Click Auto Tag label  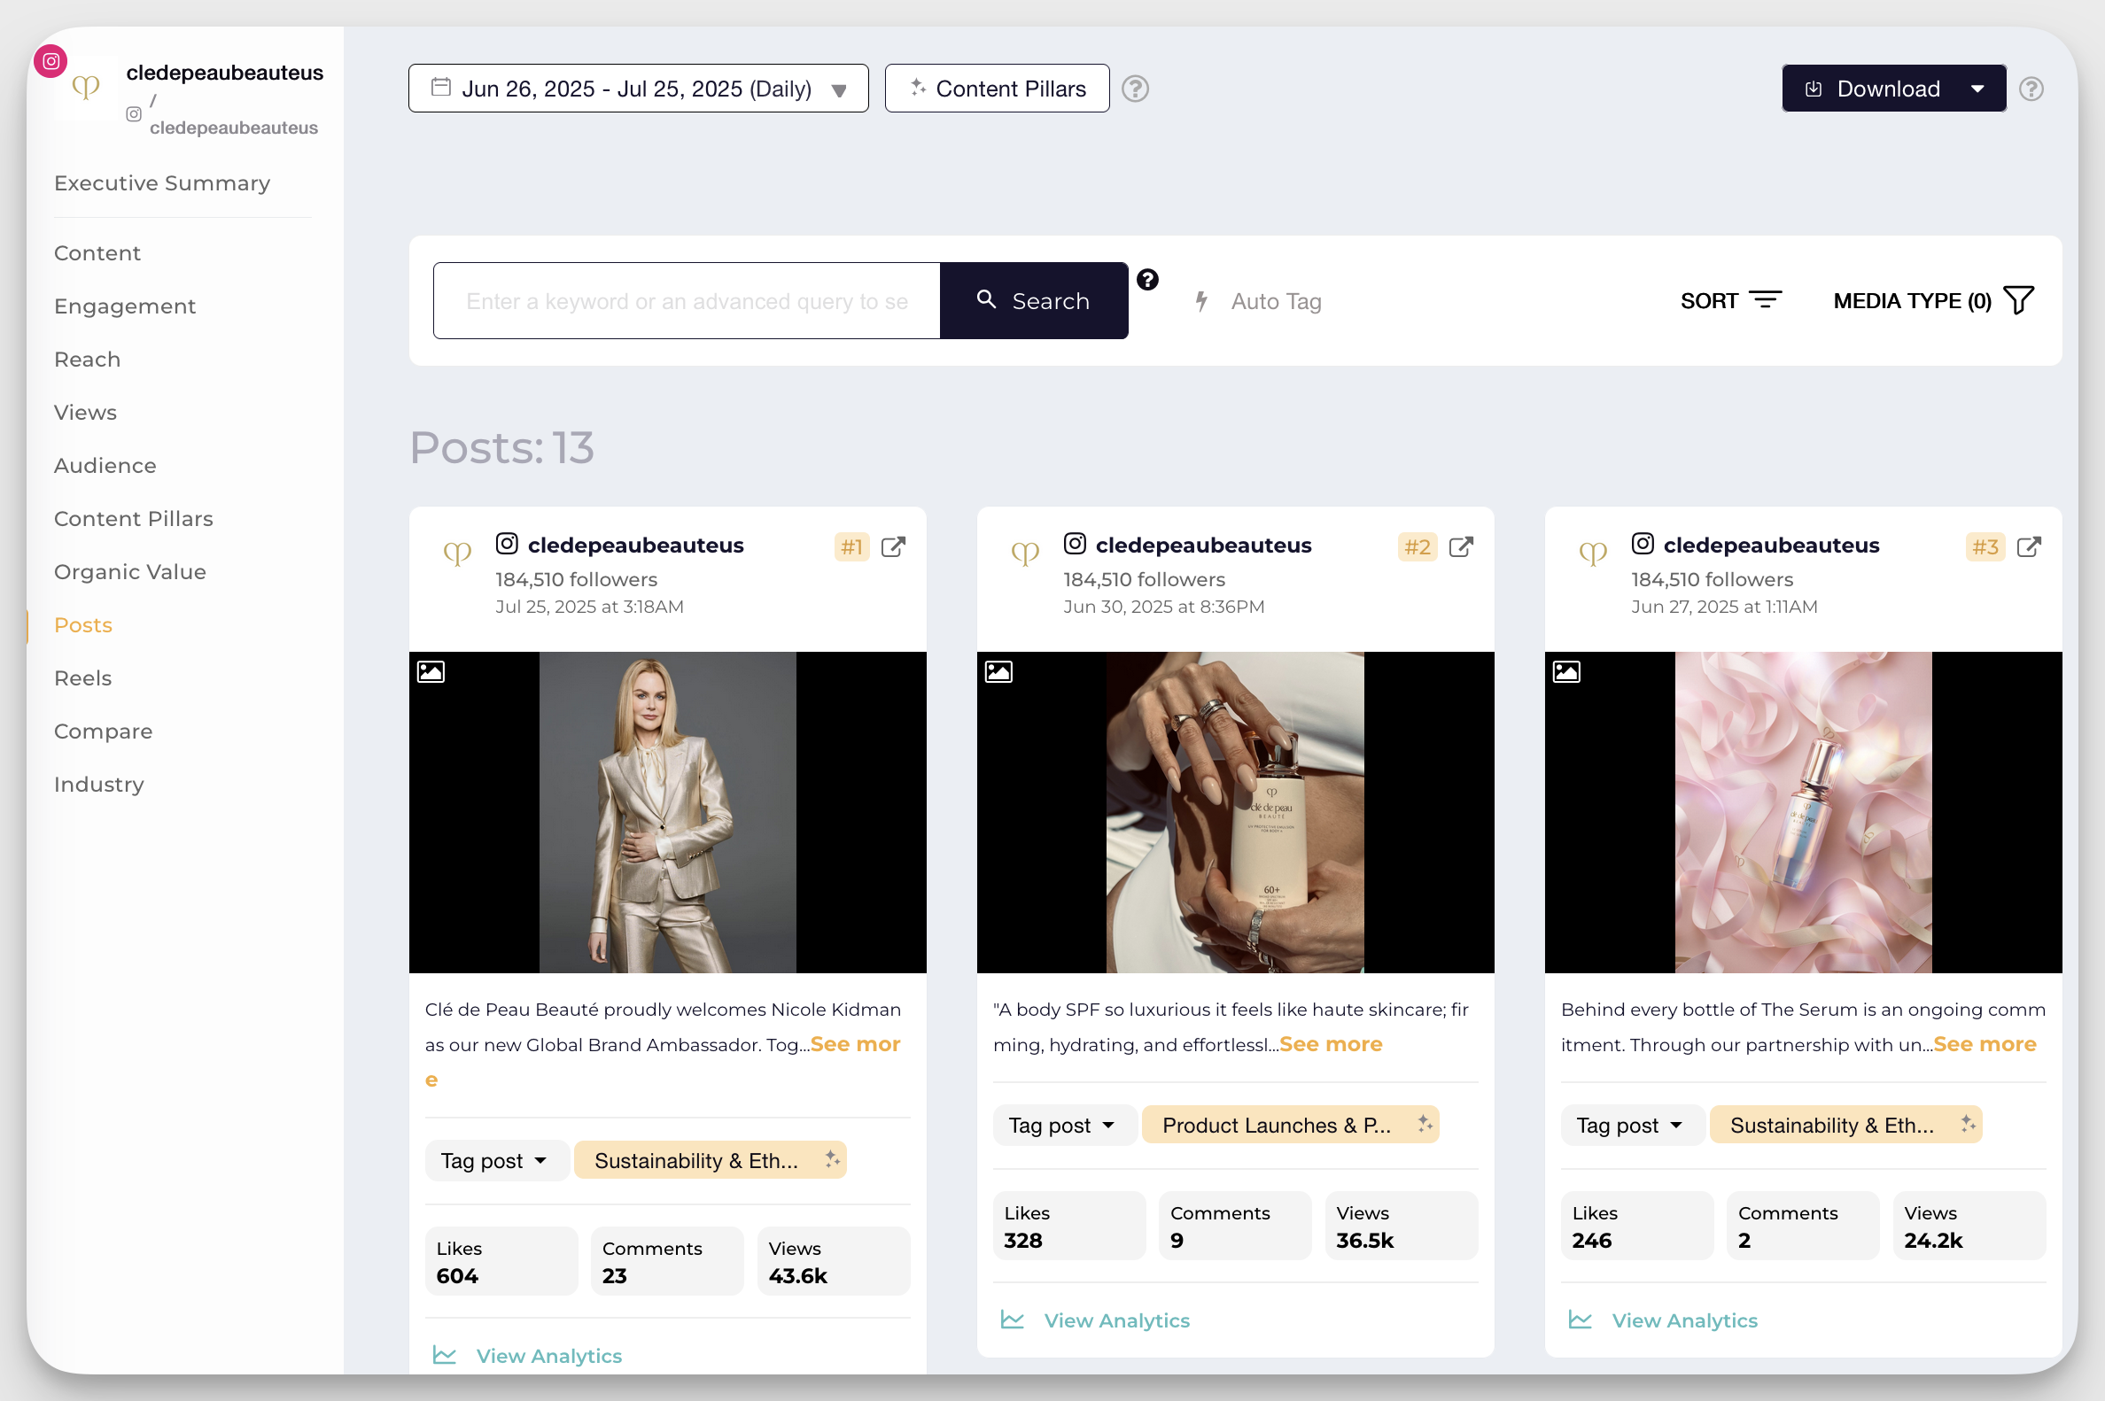coord(1276,302)
